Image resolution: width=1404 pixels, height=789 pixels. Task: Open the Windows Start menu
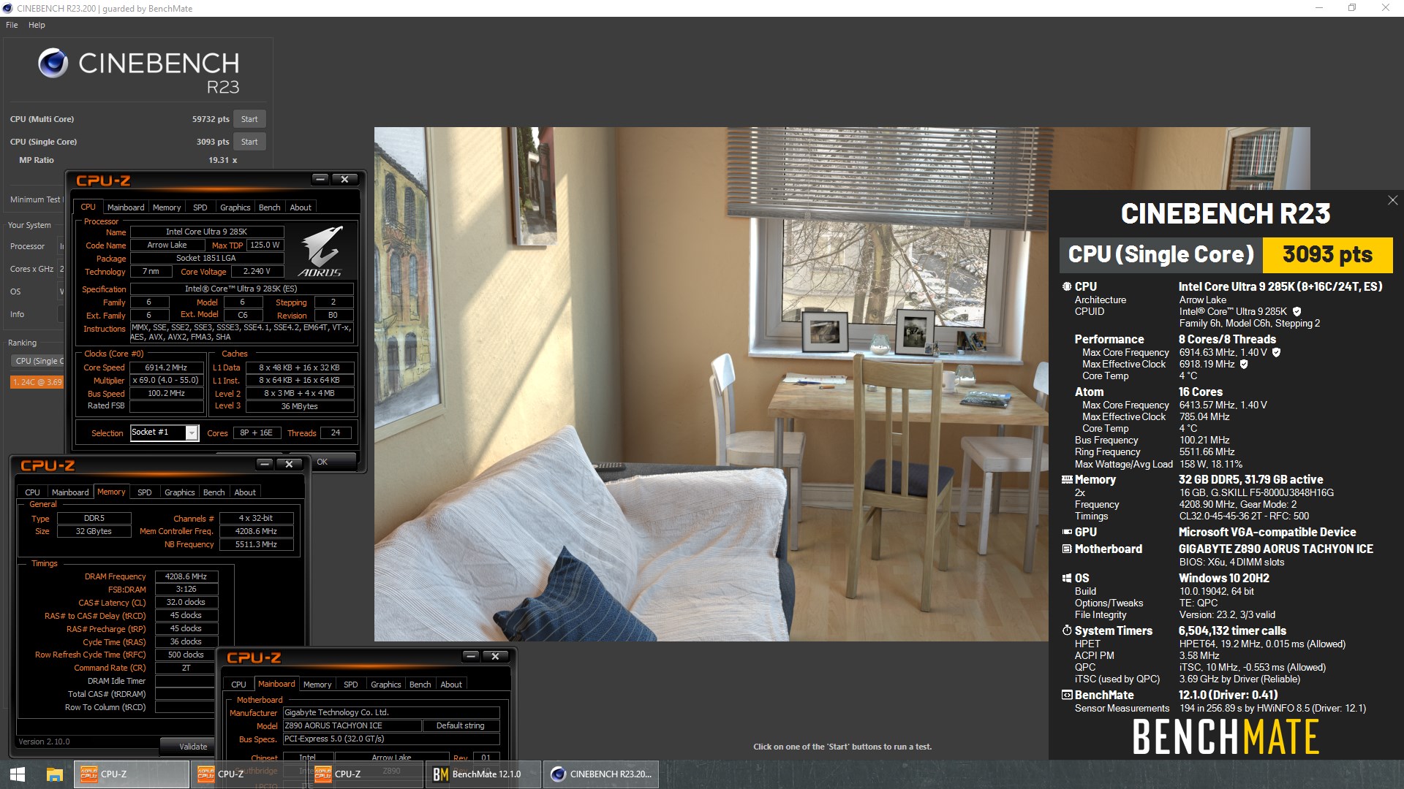[x=18, y=774]
